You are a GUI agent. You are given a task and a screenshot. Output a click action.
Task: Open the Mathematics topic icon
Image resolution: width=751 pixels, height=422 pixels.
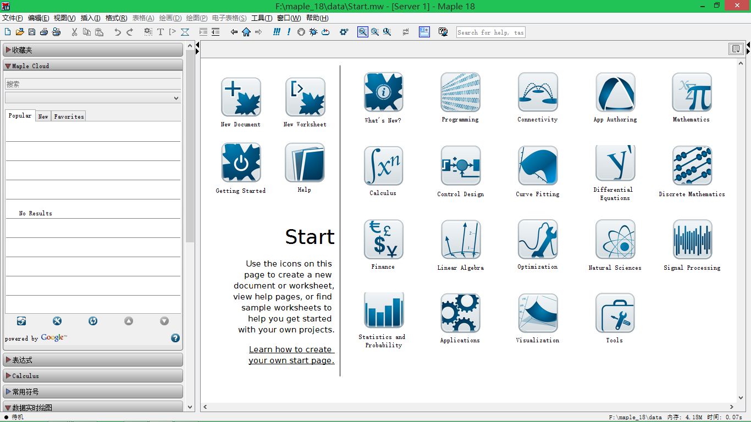(692, 92)
